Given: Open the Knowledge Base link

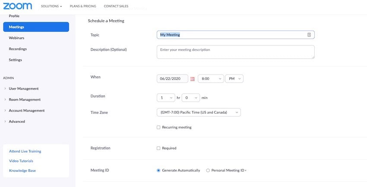Looking at the screenshot, I should tap(22, 171).
